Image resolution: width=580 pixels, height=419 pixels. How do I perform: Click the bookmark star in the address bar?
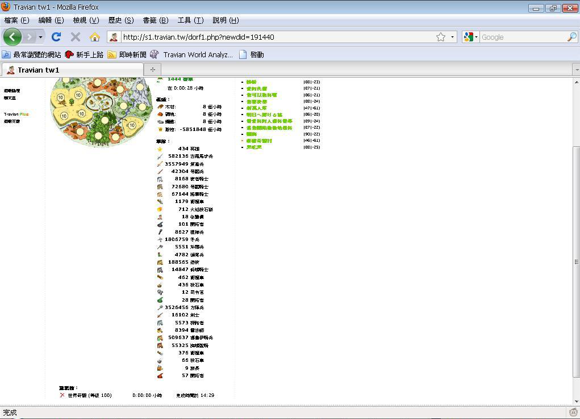point(440,37)
